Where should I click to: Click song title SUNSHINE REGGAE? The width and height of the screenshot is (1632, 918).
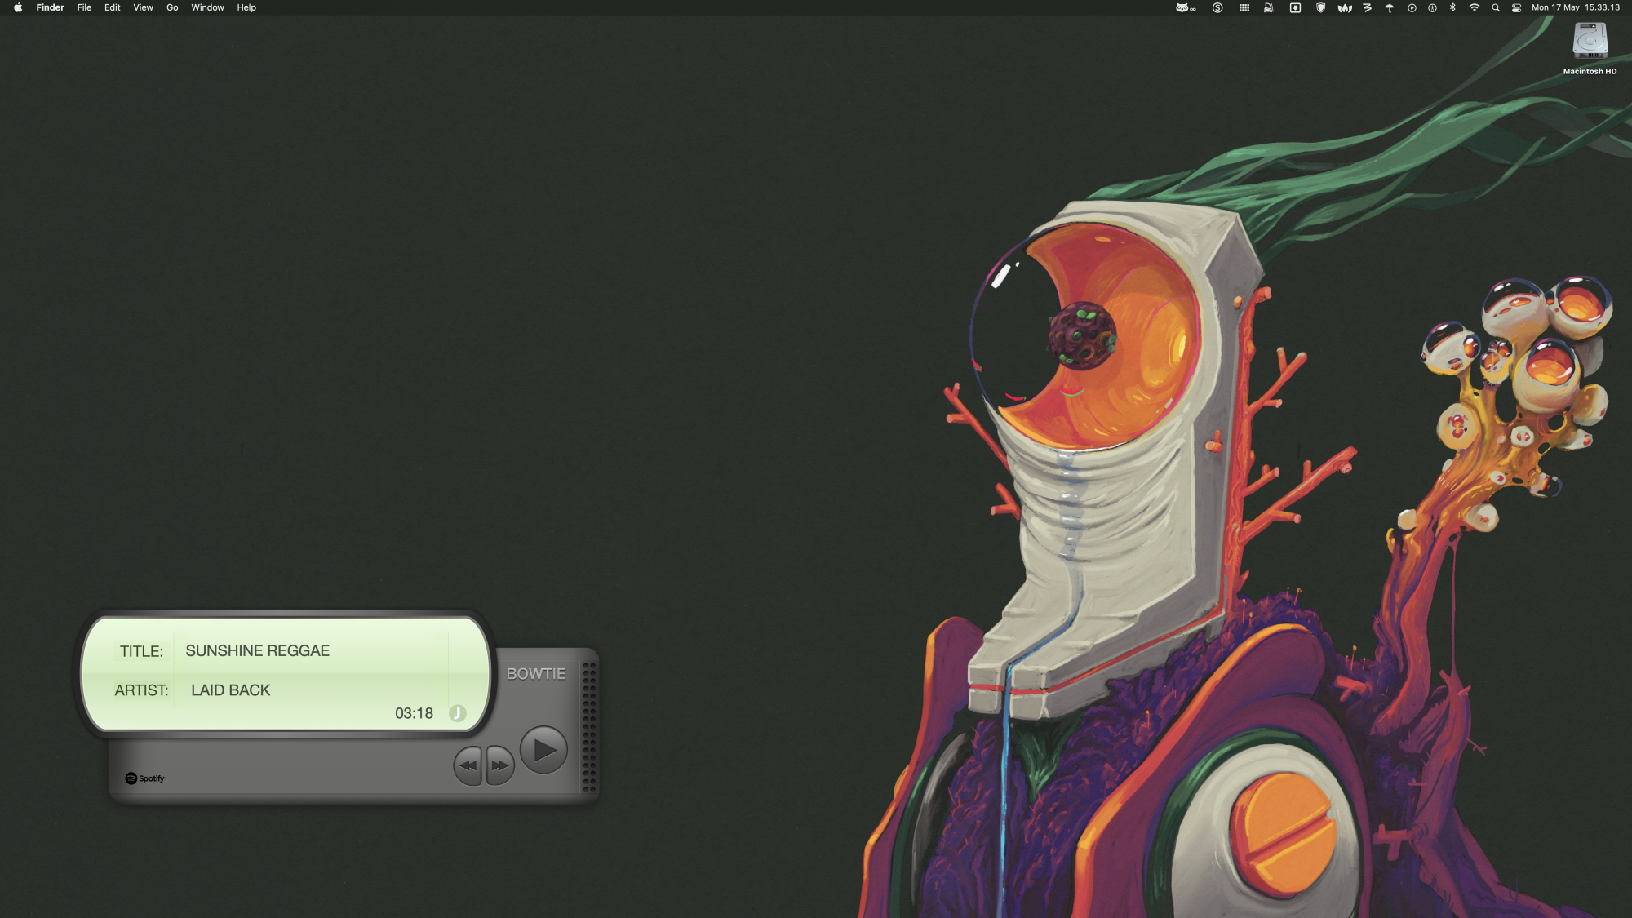pos(258,650)
